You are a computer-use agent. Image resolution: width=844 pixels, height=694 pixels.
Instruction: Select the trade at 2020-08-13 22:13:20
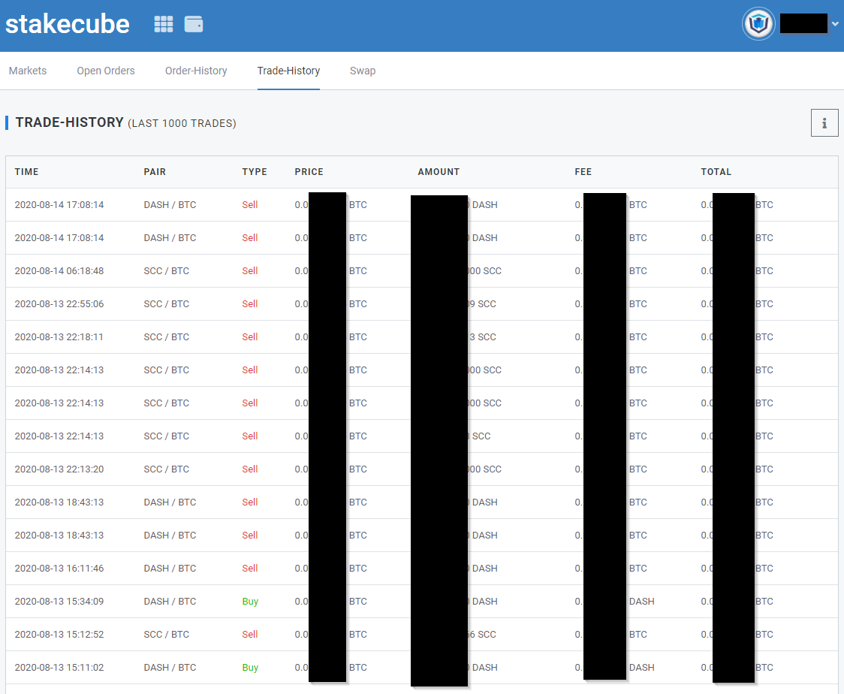click(x=422, y=469)
